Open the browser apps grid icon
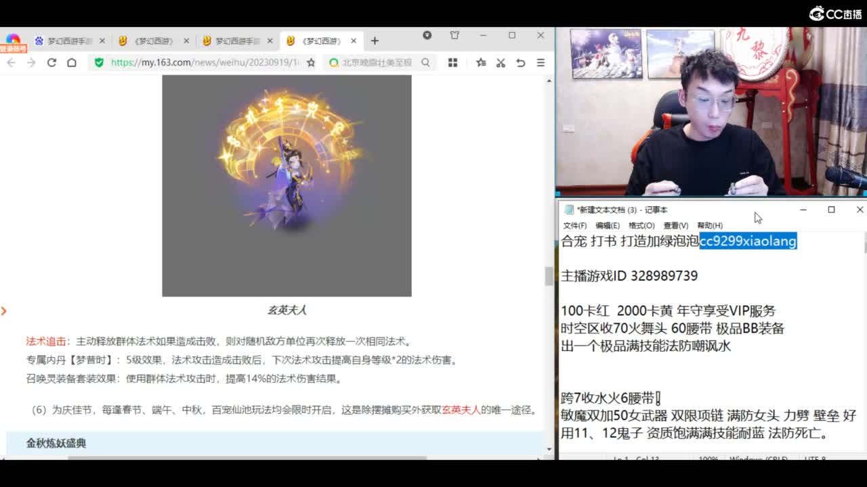The image size is (867, 487). (x=452, y=62)
